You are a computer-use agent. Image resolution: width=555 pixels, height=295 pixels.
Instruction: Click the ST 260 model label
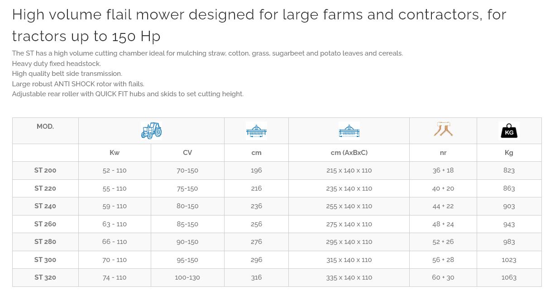coord(45,224)
